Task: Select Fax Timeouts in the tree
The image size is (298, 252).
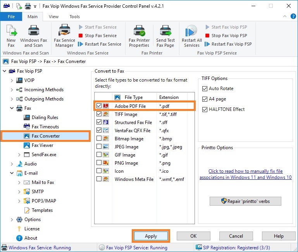Action: pos(41,127)
